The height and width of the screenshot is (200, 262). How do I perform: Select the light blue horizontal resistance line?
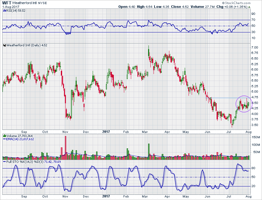[x=223, y=98]
